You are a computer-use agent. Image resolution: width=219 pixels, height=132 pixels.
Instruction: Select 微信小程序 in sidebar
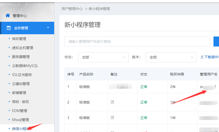click(20, 129)
